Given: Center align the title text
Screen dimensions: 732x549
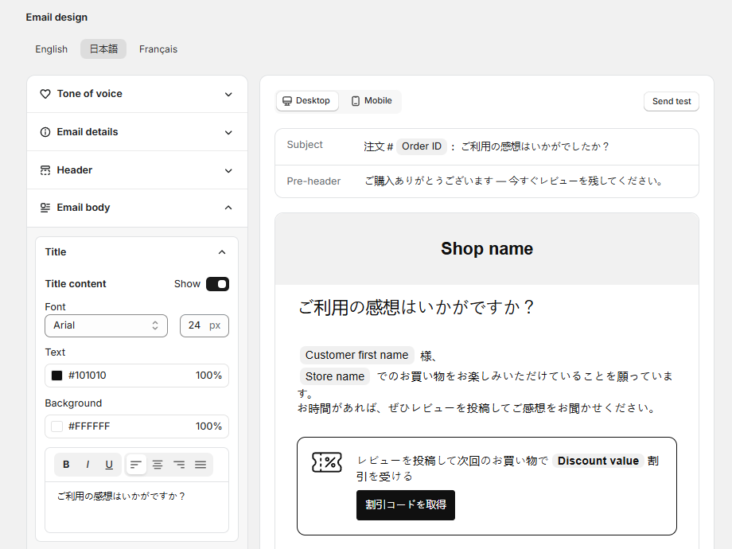Looking at the screenshot, I should pyautogui.click(x=158, y=465).
